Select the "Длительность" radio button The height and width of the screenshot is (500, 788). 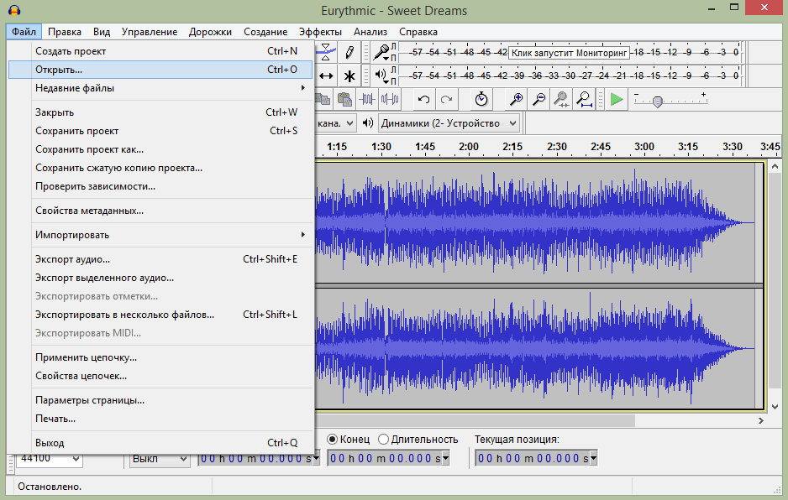[x=384, y=439]
